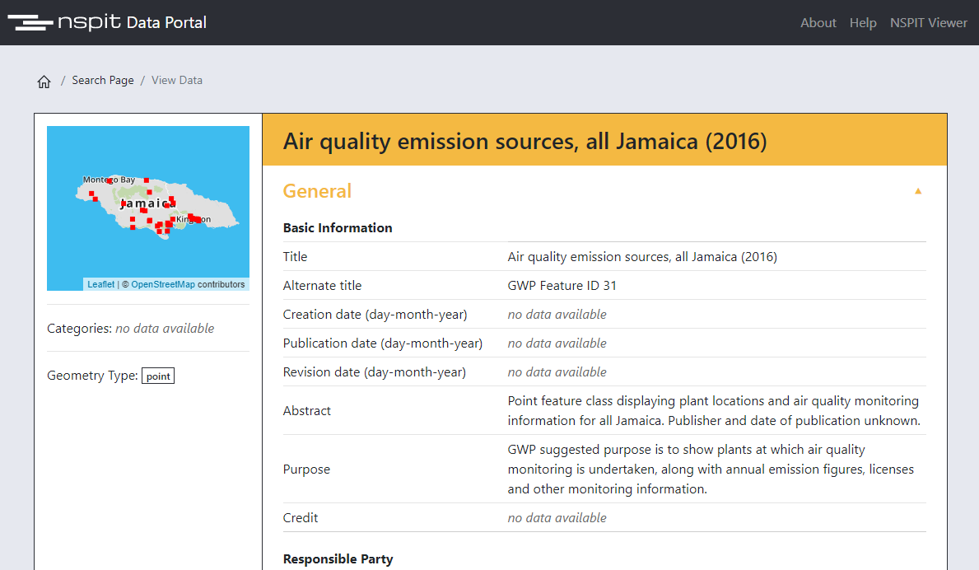Open the Leaflet attribution link
This screenshot has width=979, height=570.
(x=100, y=284)
